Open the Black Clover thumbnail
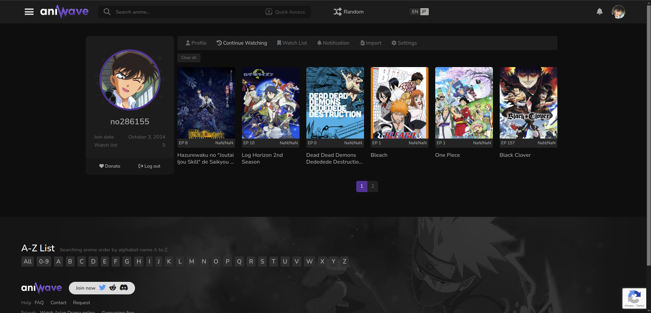The height and width of the screenshot is (313, 651). pos(528,103)
